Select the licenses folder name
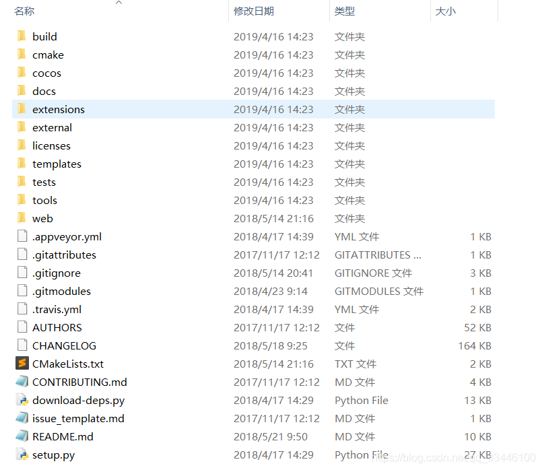 [x=51, y=145]
